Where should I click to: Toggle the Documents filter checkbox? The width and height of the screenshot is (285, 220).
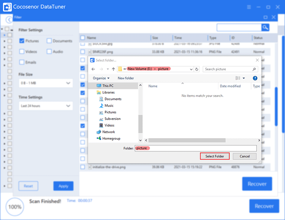tap(49, 41)
